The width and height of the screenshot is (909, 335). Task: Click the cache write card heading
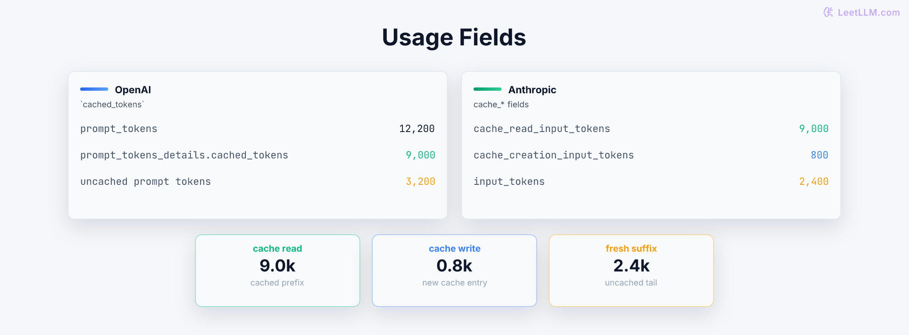[454, 248]
